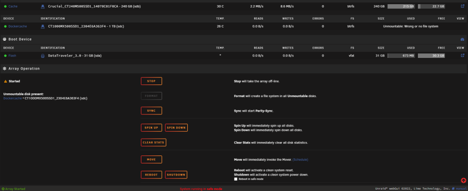The width and height of the screenshot is (468, 191).
Task: Clear all disk statistics
Action: point(154,142)
